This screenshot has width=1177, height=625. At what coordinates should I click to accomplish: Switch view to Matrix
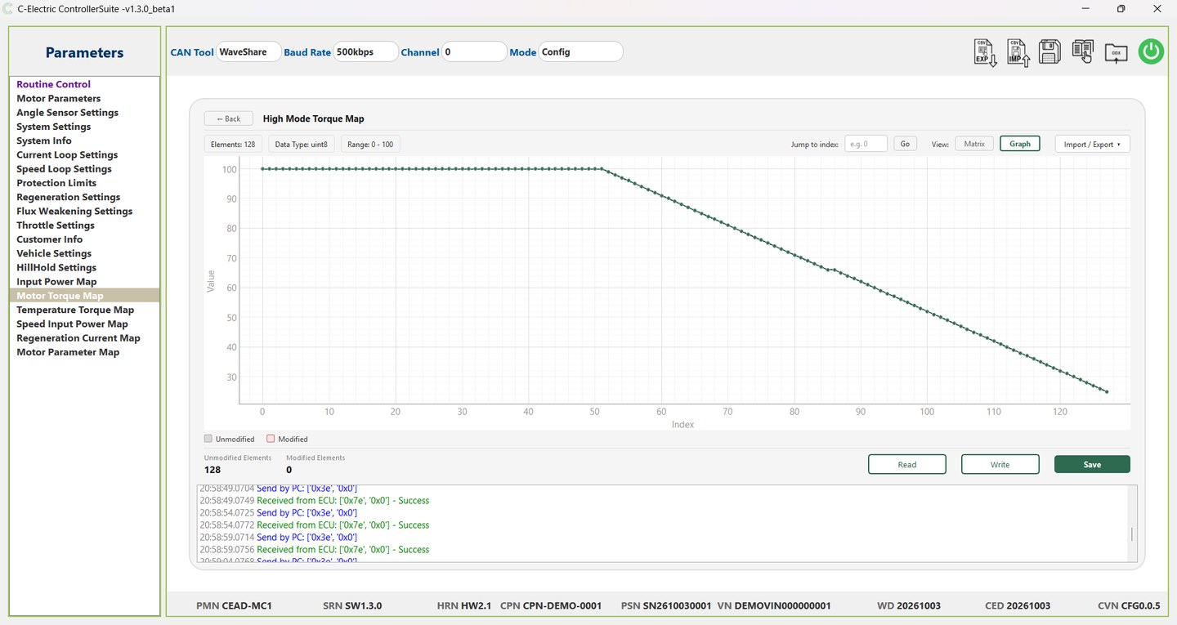[x=974, y=144]
